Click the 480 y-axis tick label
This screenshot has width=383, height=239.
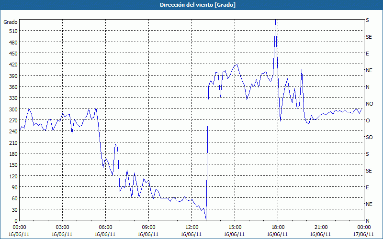[x=14, y=43]
